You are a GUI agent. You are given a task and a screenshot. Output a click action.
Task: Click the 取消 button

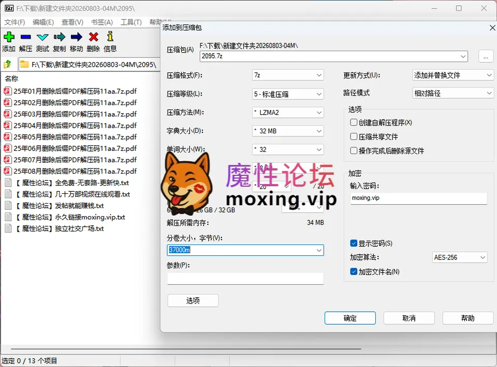[409, 318]
